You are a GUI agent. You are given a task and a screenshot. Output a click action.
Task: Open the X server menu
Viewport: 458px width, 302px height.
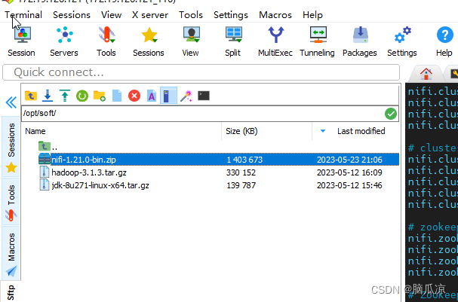pos(150,15)
